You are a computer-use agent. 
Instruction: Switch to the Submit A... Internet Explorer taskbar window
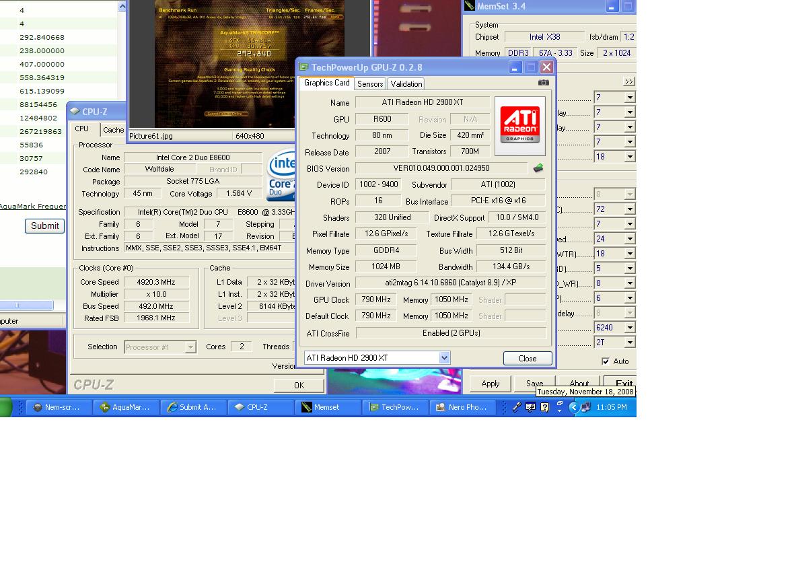pos(193,407)
